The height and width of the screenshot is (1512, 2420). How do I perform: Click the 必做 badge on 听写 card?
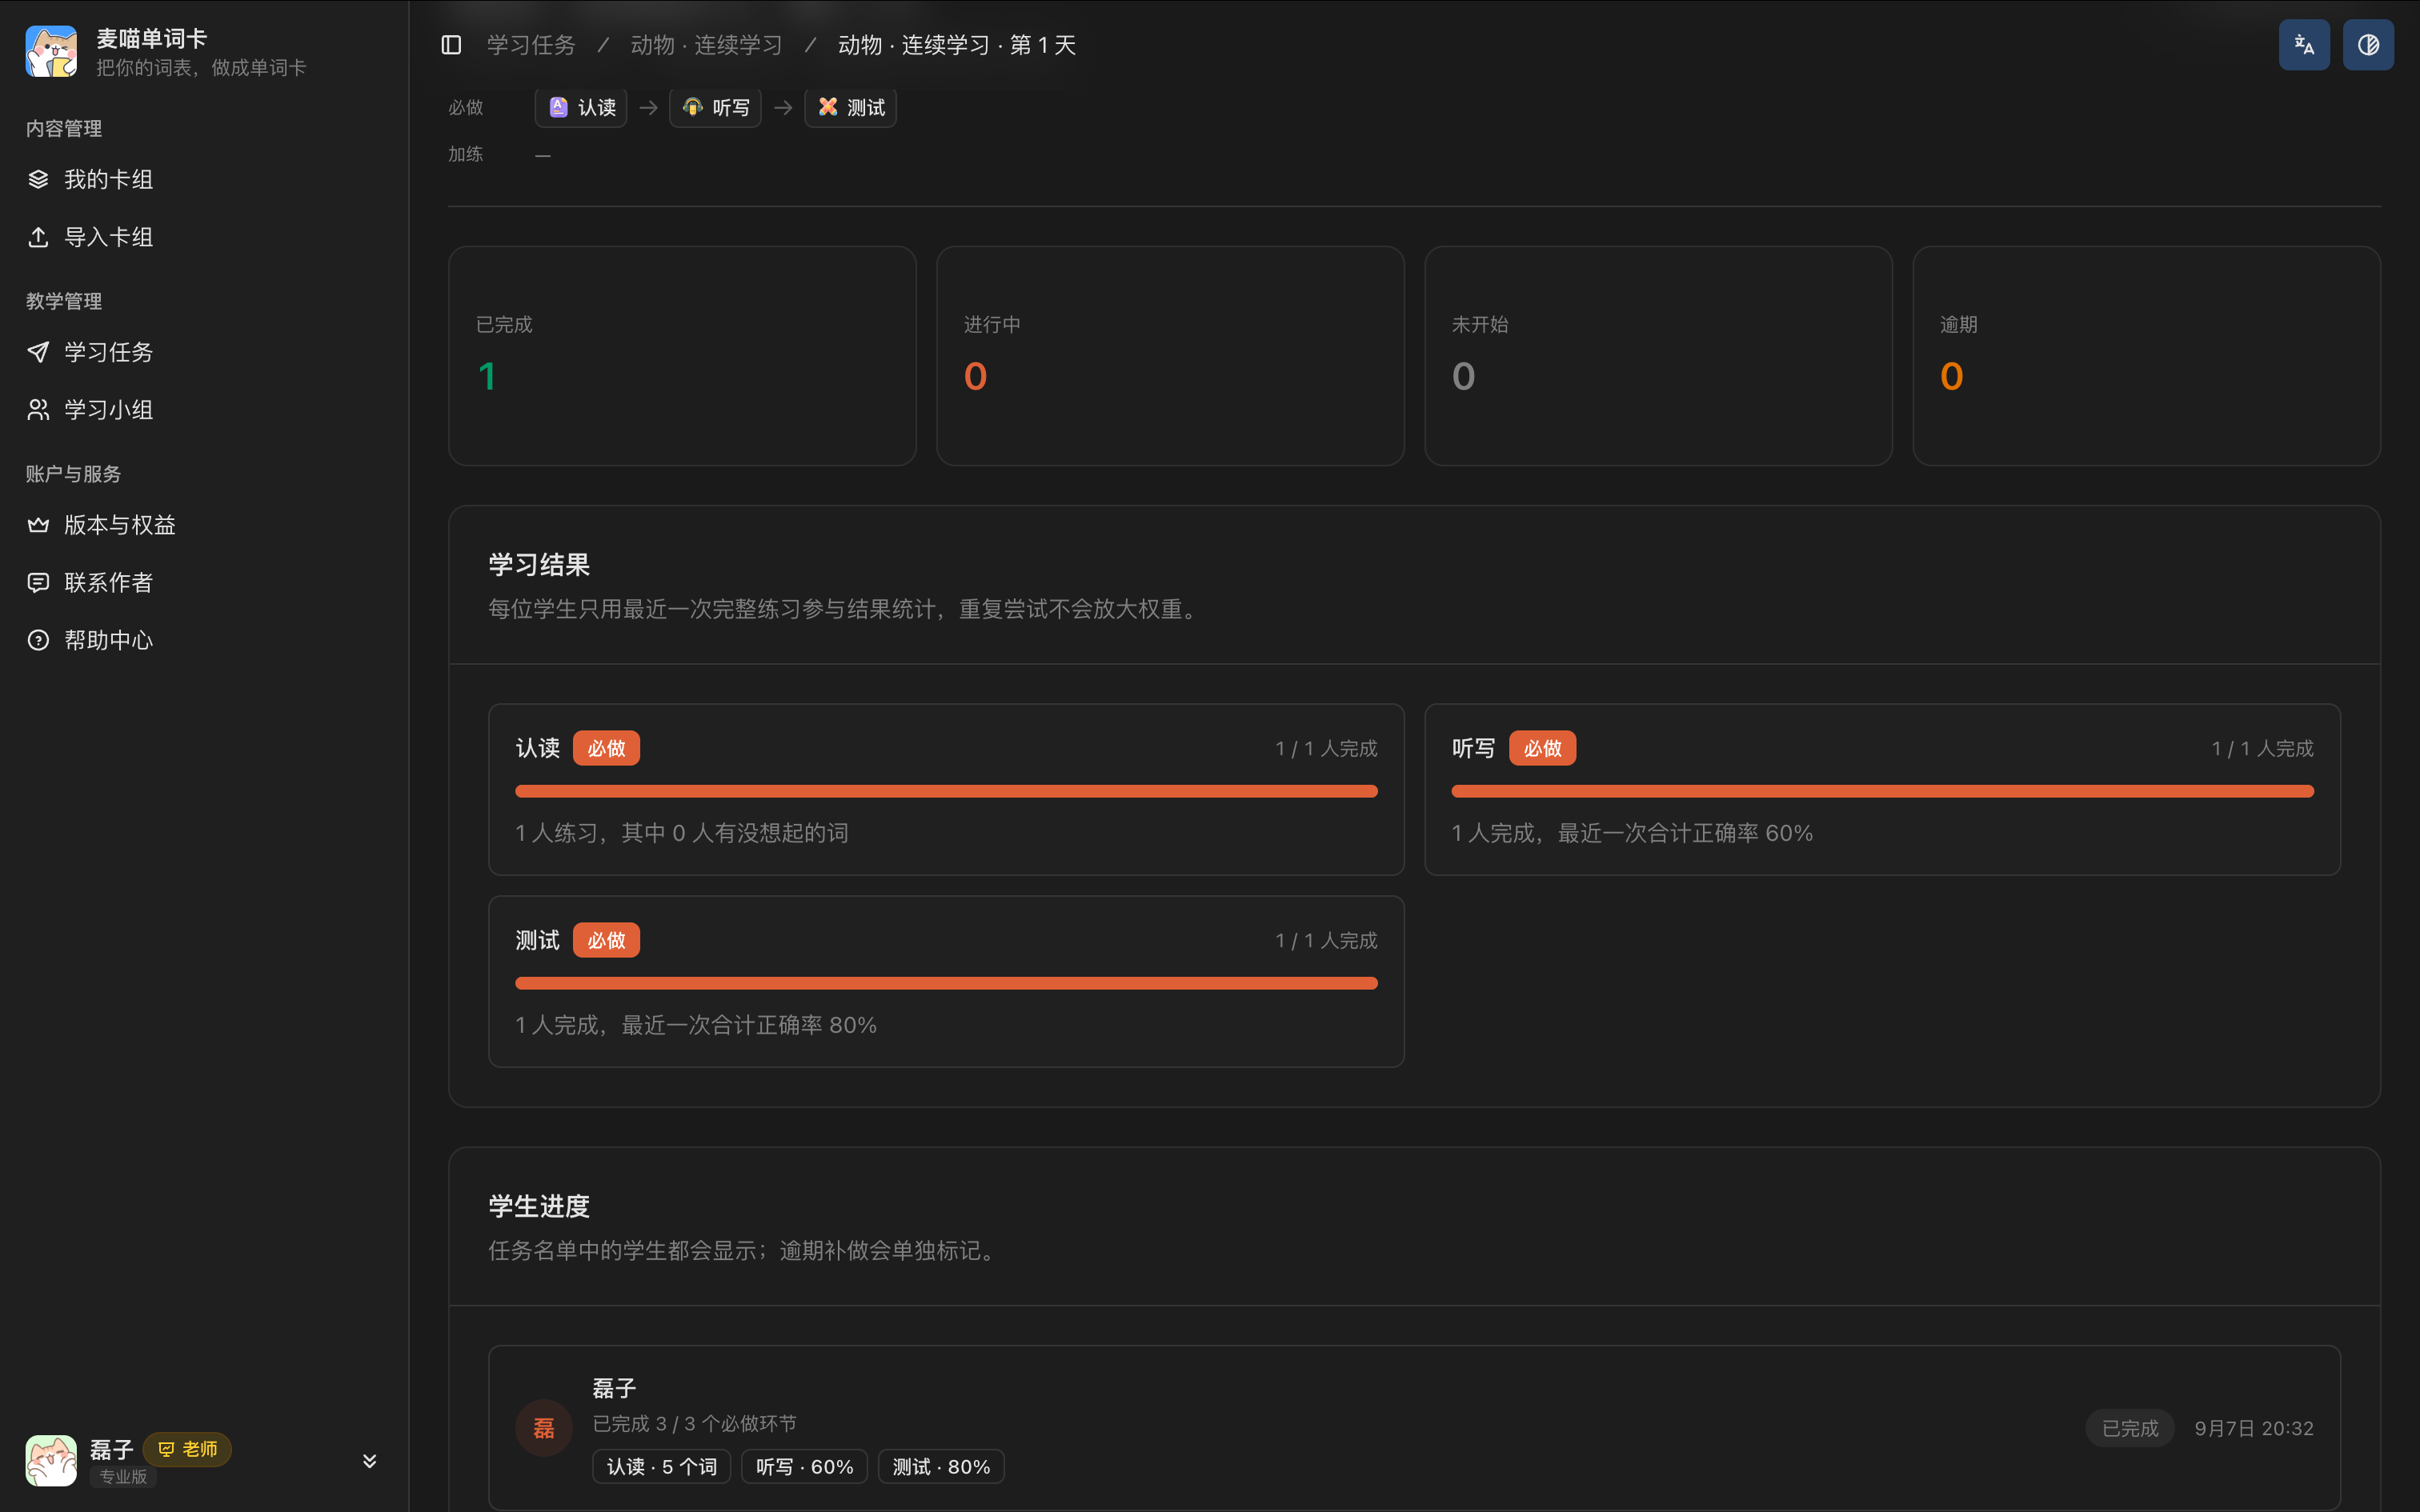point(1542,748)
